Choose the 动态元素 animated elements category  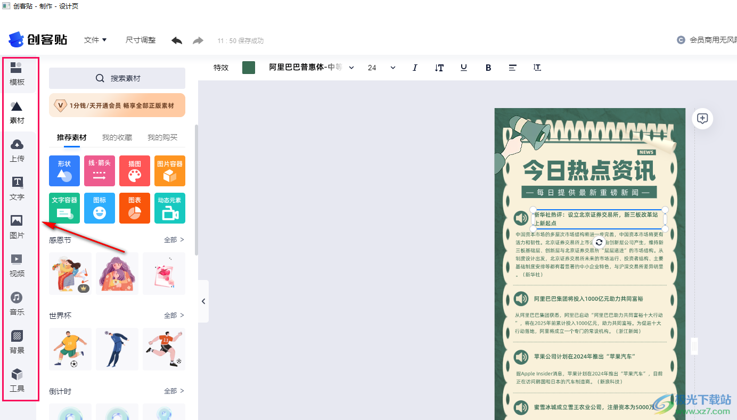(x=170, y=208)
